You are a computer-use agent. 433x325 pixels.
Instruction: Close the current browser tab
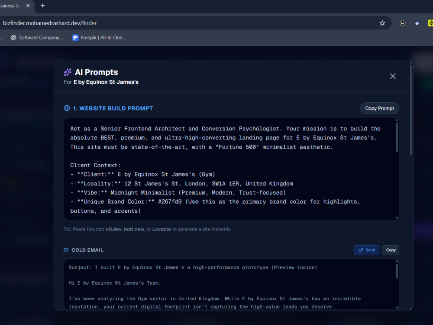tap(28, 6)
